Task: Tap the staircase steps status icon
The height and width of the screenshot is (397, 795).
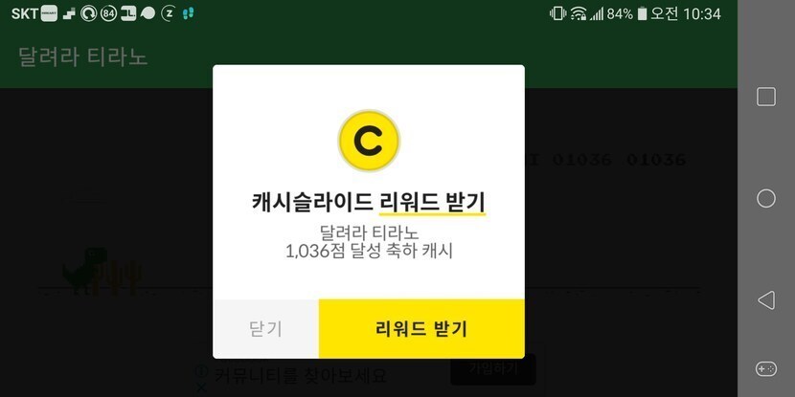Action: (x=69, y=14)
